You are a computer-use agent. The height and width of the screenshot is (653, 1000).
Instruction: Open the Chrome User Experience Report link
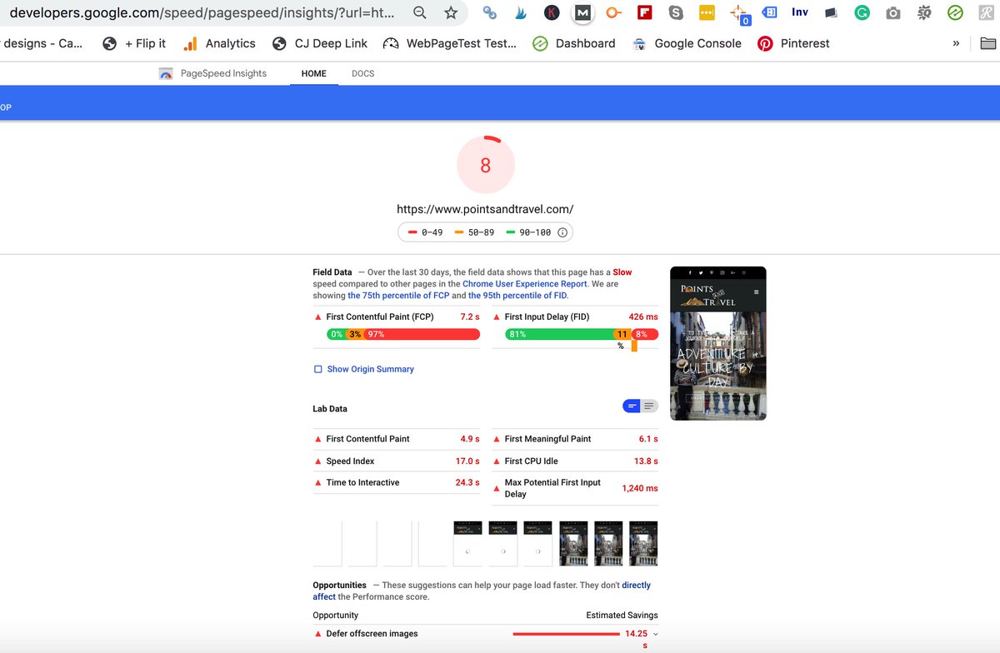click(x=525, y=284)
